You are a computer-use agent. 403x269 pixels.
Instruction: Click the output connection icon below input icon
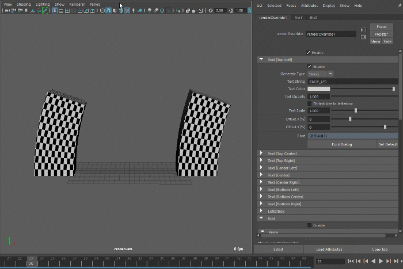pos(363,37)
